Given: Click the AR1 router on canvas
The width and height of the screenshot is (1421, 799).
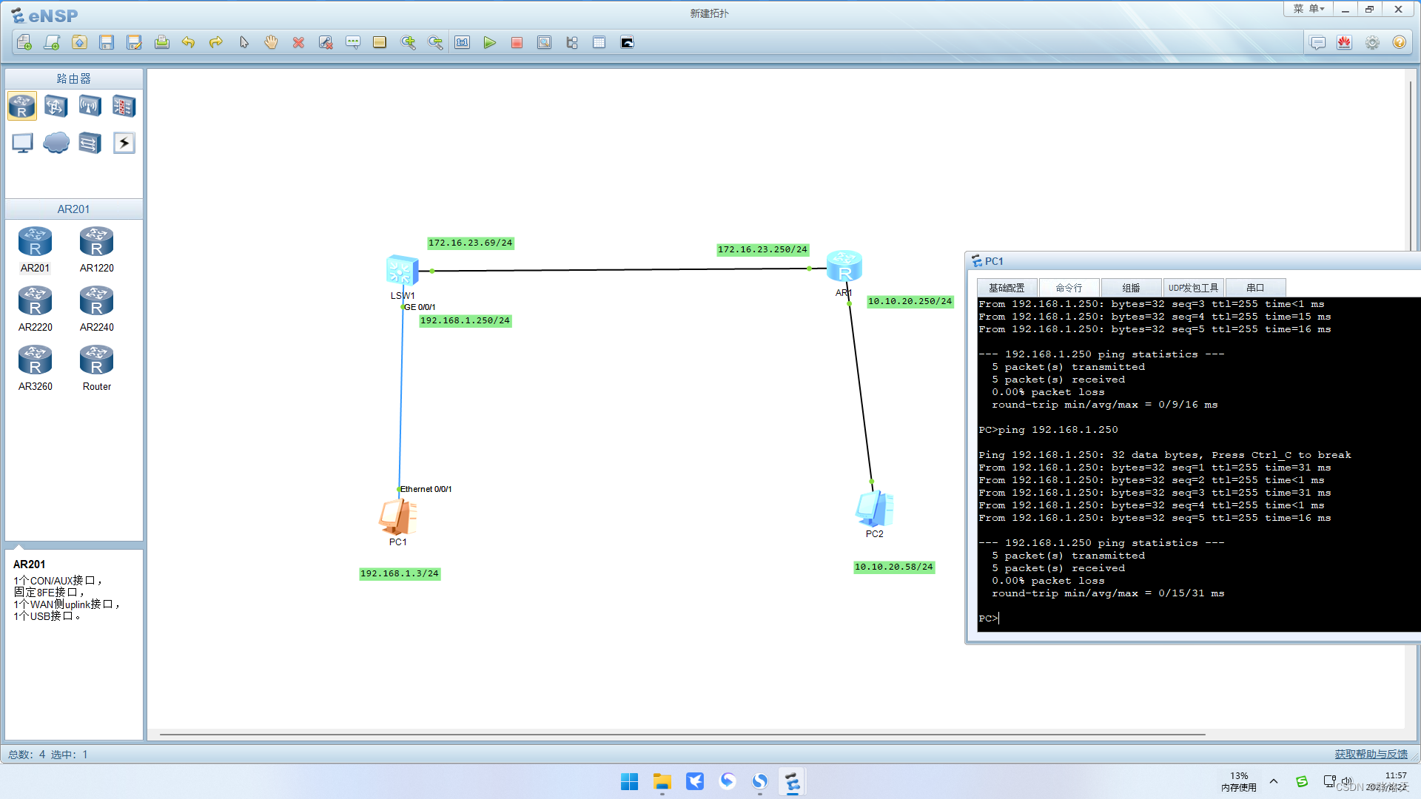Looking at the screenshot, I should [x=844, y=266].
